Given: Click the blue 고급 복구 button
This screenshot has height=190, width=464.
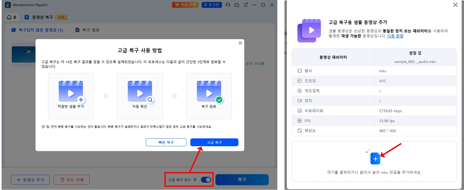Looking at the screenshot, I should pos(214,142).
